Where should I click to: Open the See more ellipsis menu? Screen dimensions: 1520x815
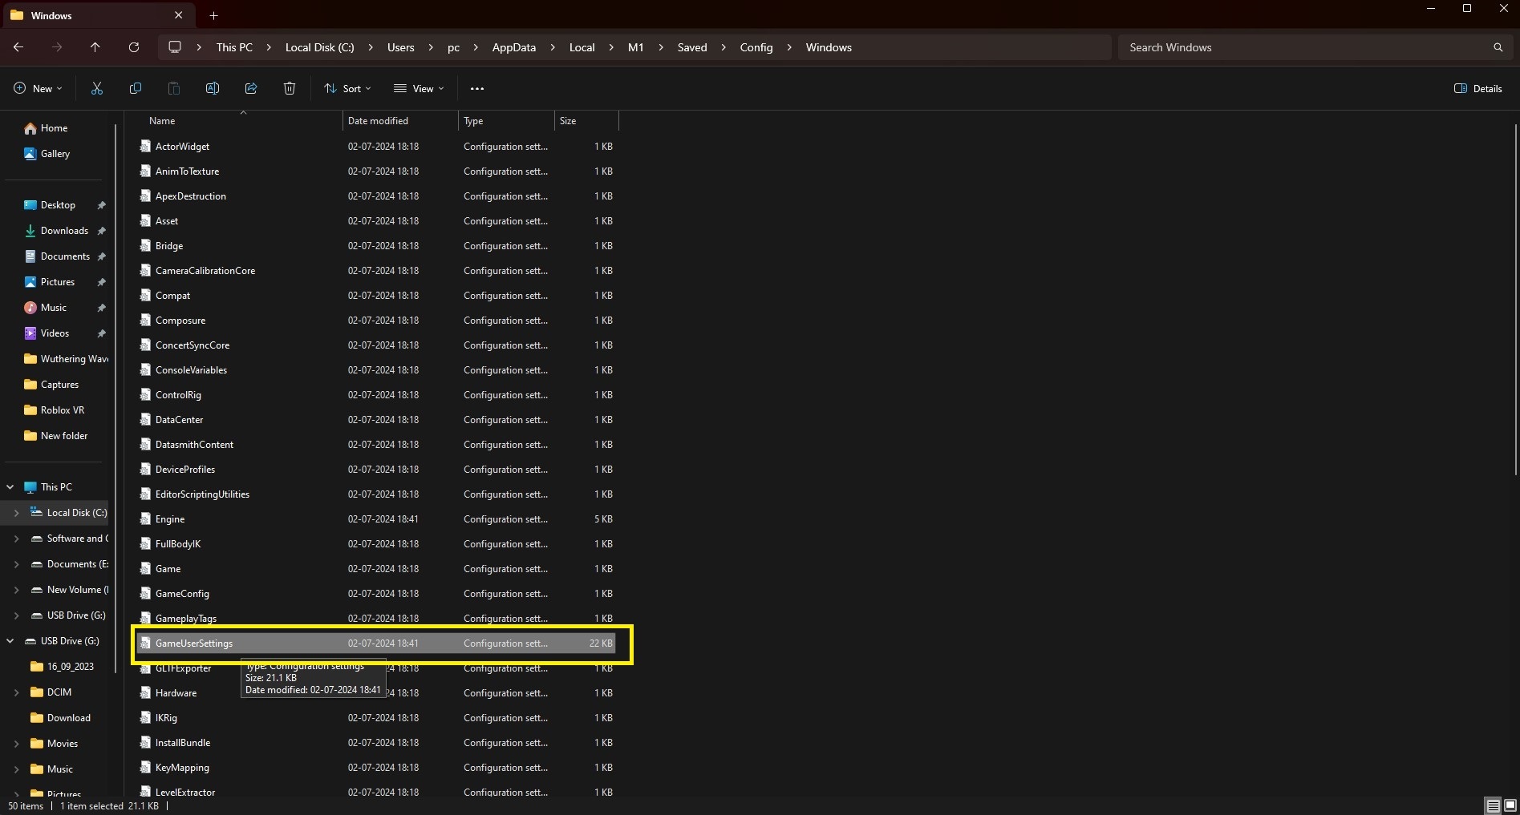coord(477,88)
